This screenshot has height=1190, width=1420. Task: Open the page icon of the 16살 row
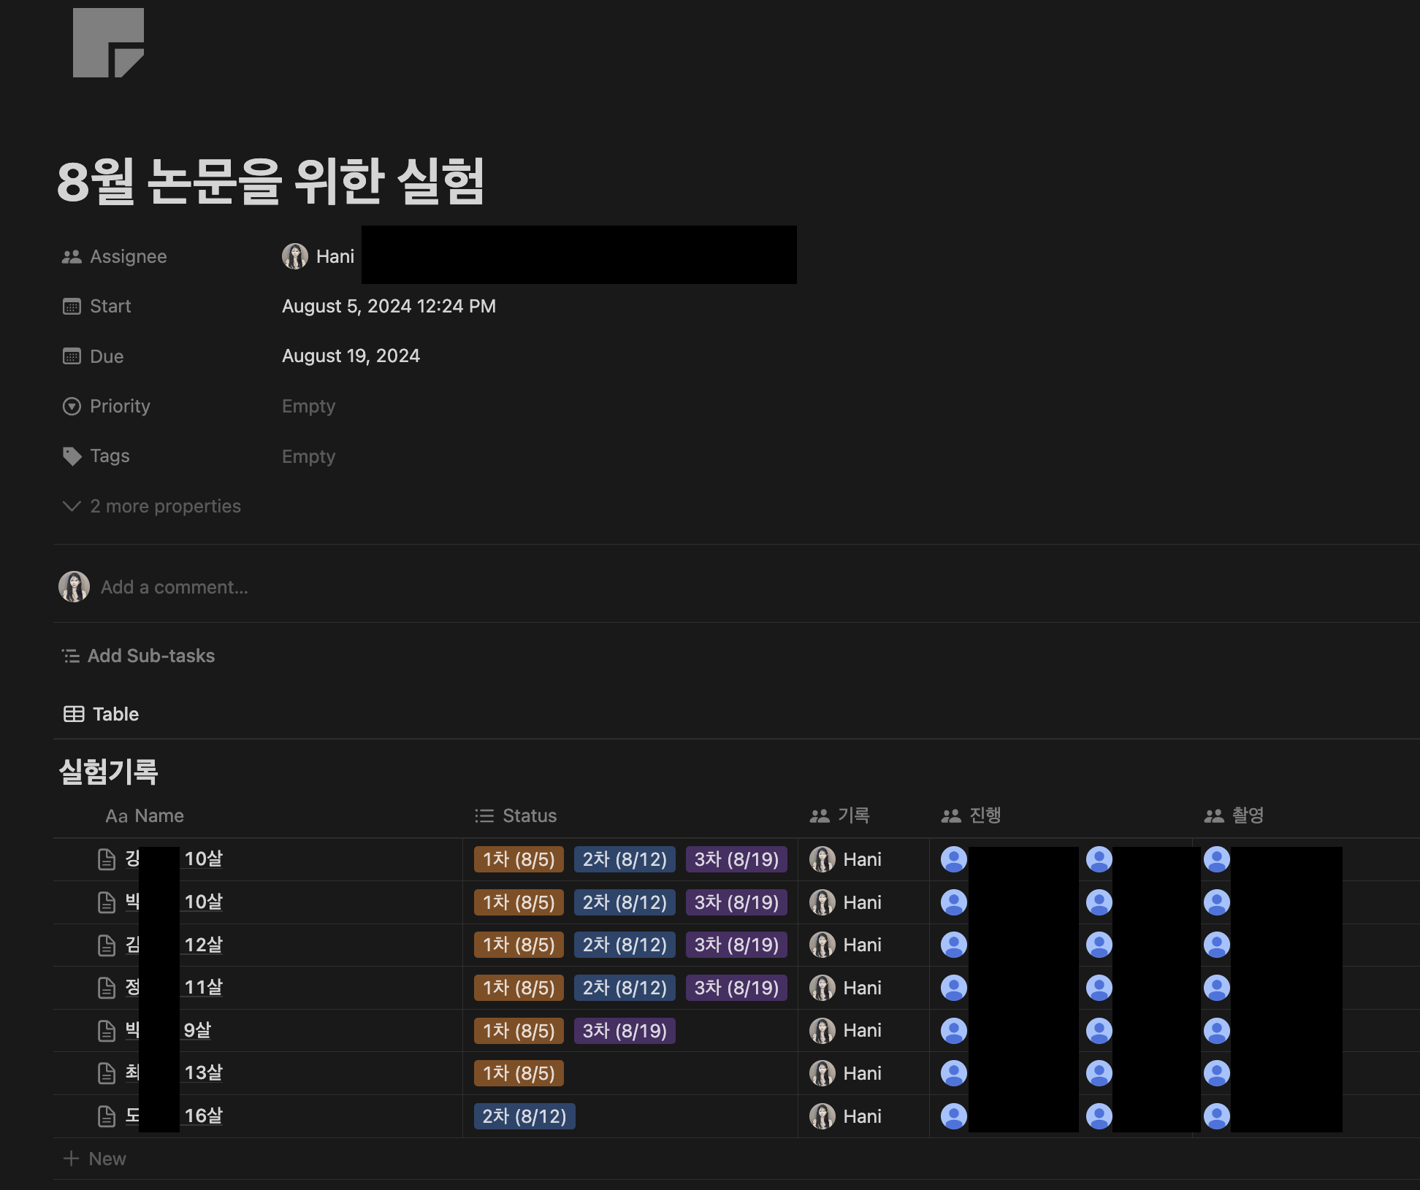coord(107,1116)
